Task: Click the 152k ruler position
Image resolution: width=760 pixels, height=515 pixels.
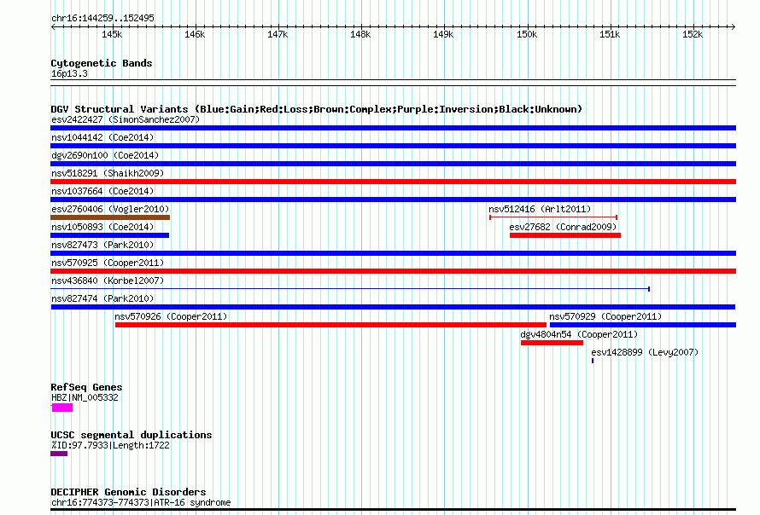Action: [x=693, y=35]
